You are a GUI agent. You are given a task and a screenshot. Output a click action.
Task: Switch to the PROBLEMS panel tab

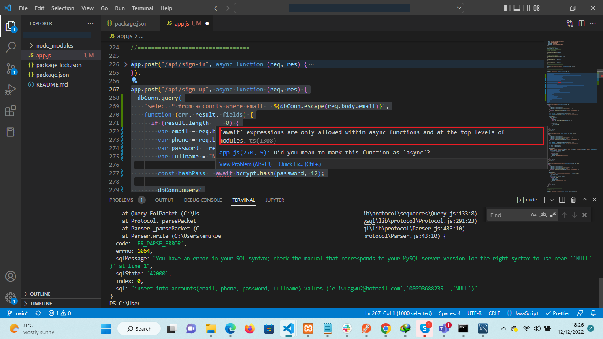pos(127,200)
